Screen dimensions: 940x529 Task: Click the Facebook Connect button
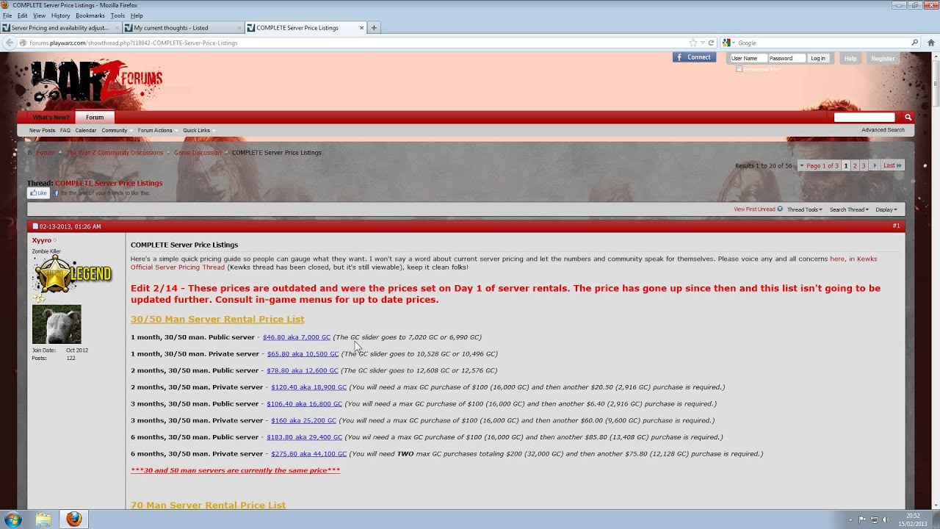click(694, 57)
